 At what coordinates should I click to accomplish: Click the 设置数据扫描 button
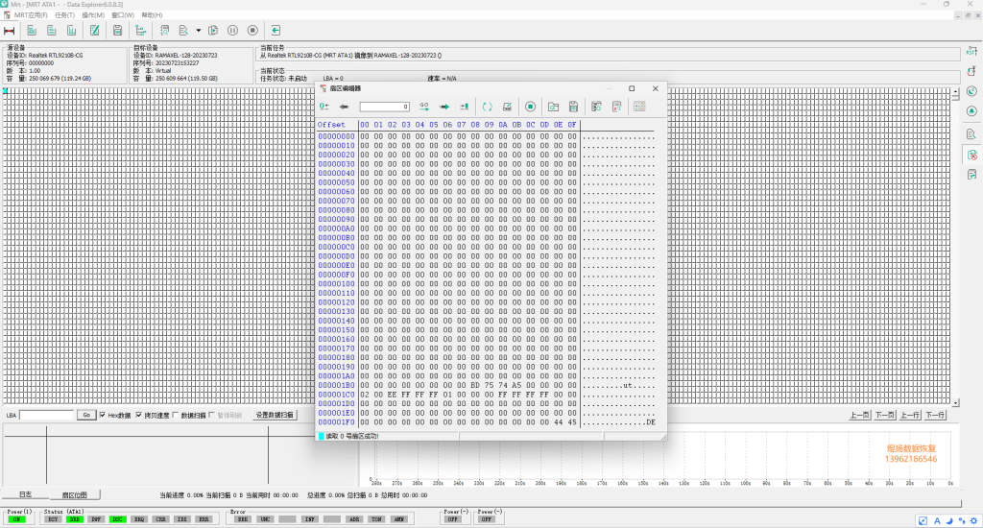(x=275, y=415)
